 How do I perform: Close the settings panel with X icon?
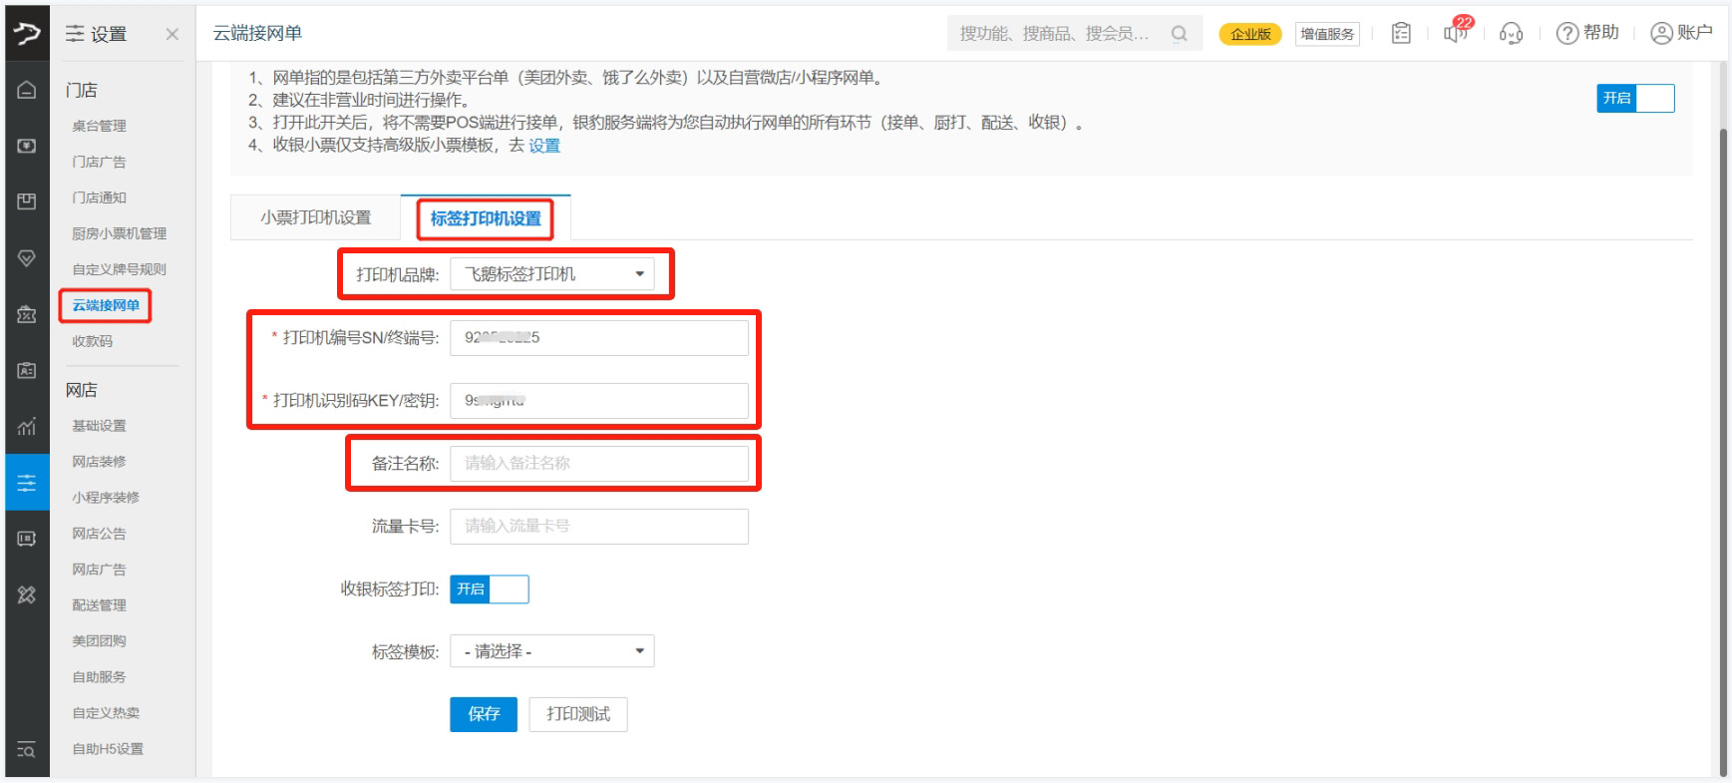(172, 34)
